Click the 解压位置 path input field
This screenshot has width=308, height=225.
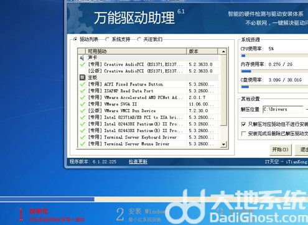pos(283,109)
